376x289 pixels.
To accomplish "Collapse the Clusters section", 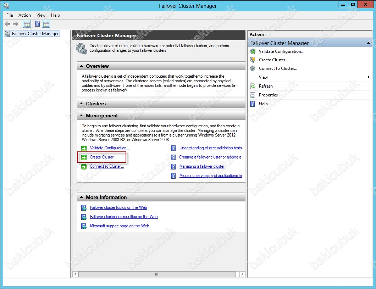I will 82,104.
